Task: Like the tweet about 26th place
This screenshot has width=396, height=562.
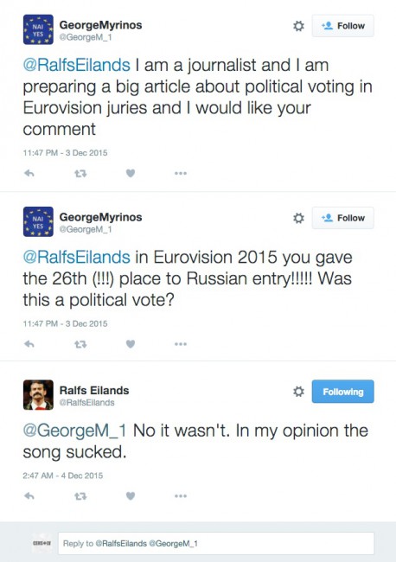Action: pyautogui.click(x=131, y=344)
